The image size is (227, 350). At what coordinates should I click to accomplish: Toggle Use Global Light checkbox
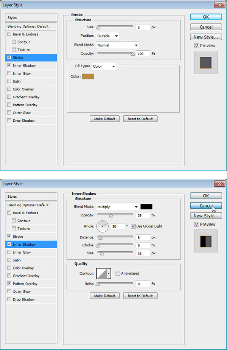click(134, 226)
